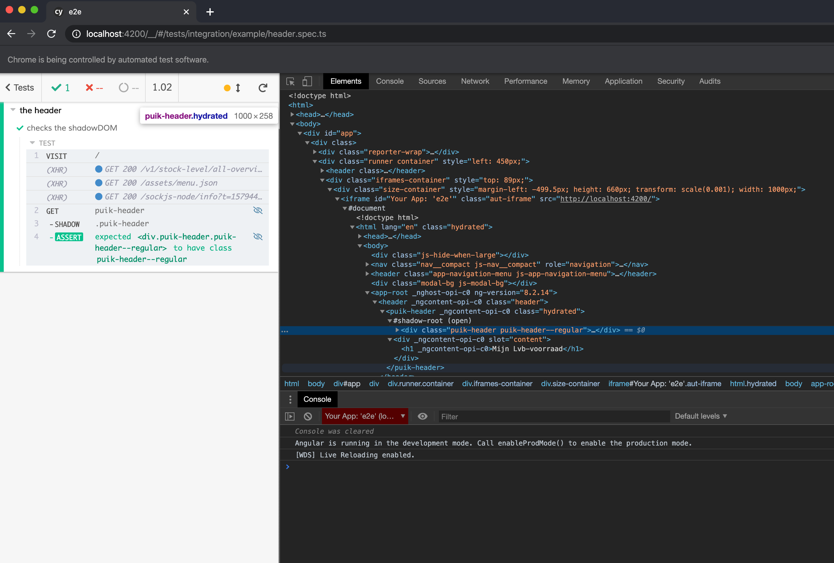
Task: Toggle the device toolbar icon
Action: (307, 82)
